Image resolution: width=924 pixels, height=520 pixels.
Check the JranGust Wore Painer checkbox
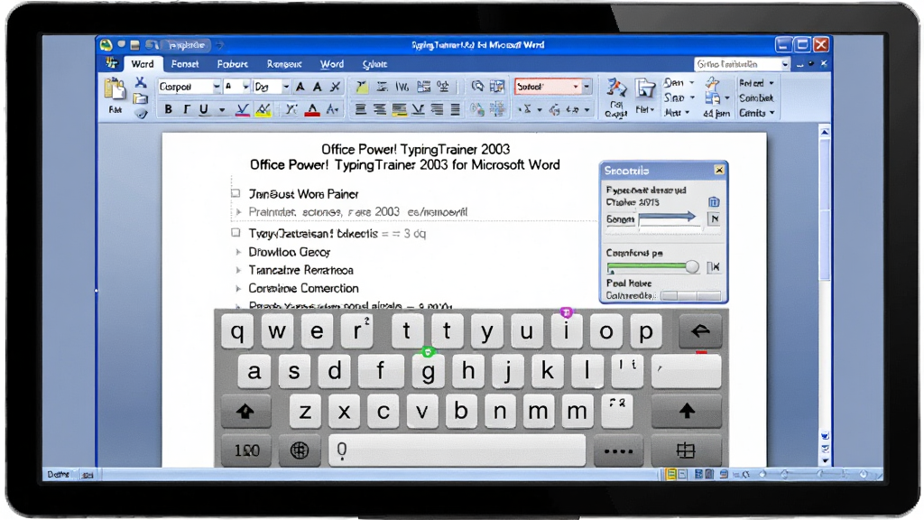point(236,193)
